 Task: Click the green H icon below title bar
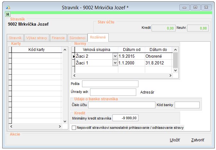pos(8,14)
